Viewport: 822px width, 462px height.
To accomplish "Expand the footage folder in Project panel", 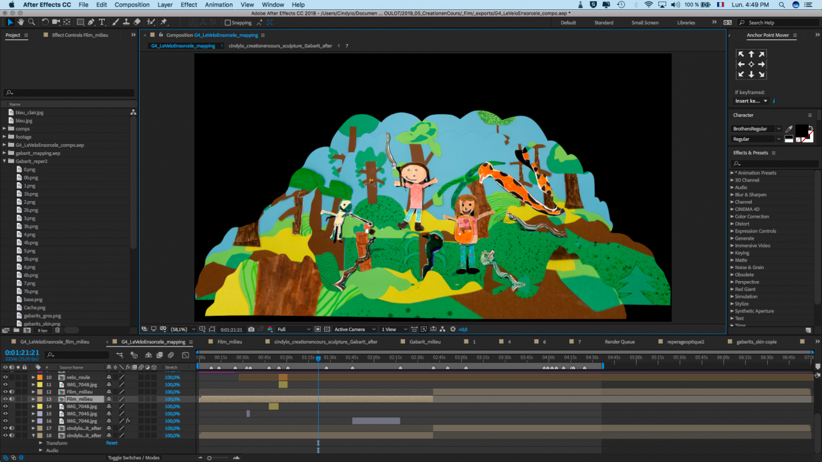I will pyautogui.click(x=5, y=137).
